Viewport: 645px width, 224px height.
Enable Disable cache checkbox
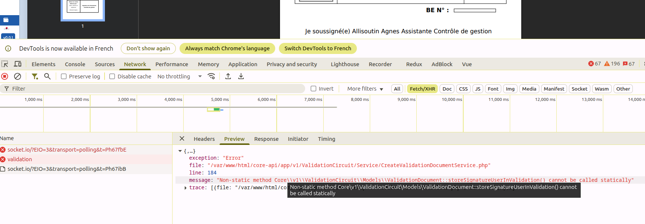point(112,77)
